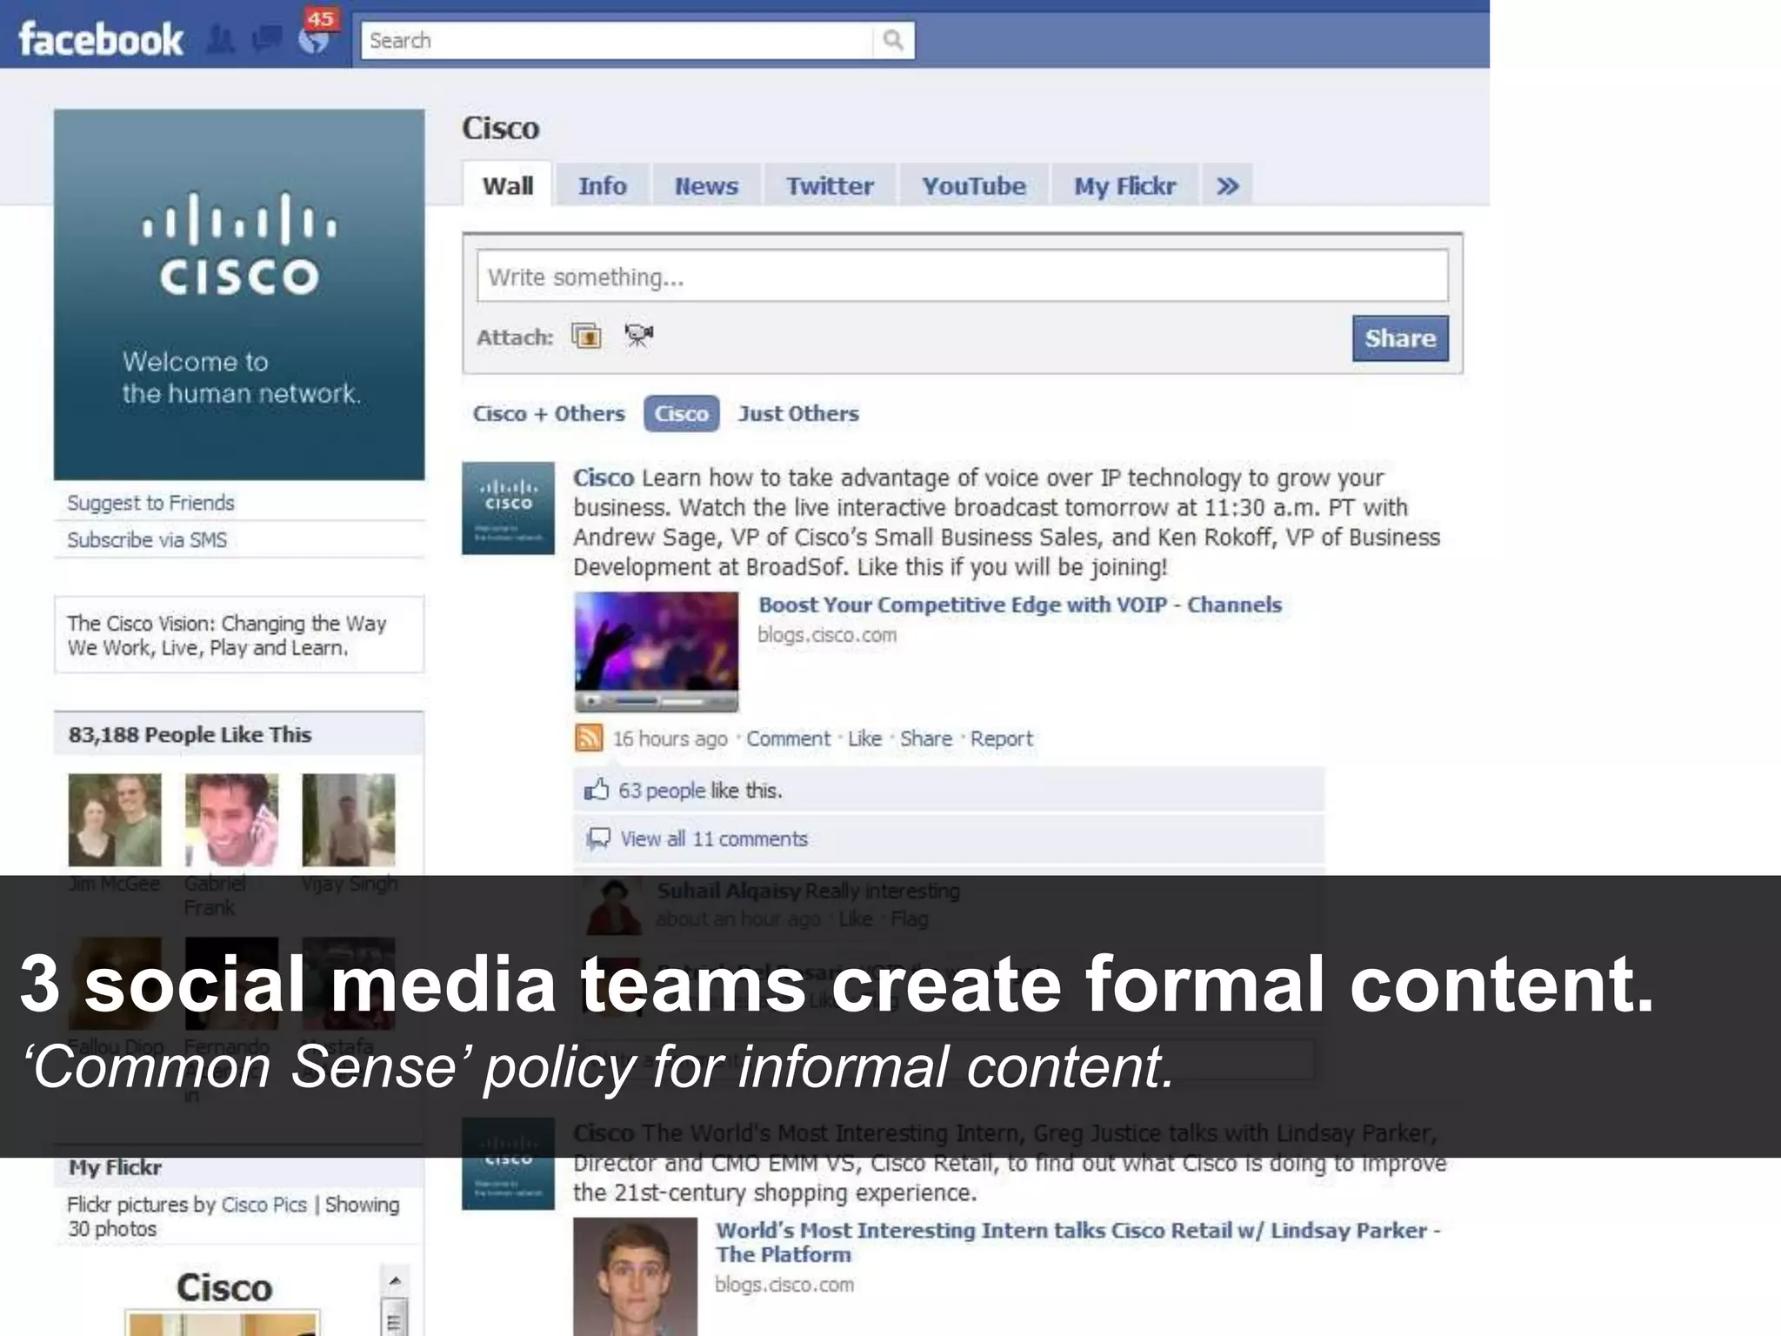This screenshot has width=1781, height=1336.
Task: Click in the Write something box
Action: click(x=962, y=277)
